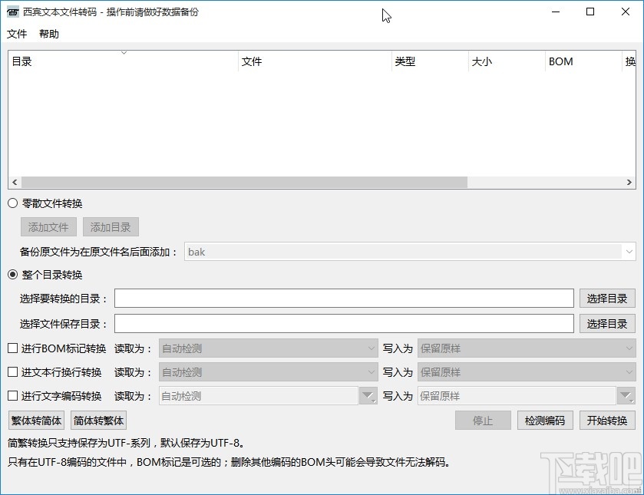Enable the 进文本行换行转换 checkbox
This screenshot has height=495, width=644.
12,371
